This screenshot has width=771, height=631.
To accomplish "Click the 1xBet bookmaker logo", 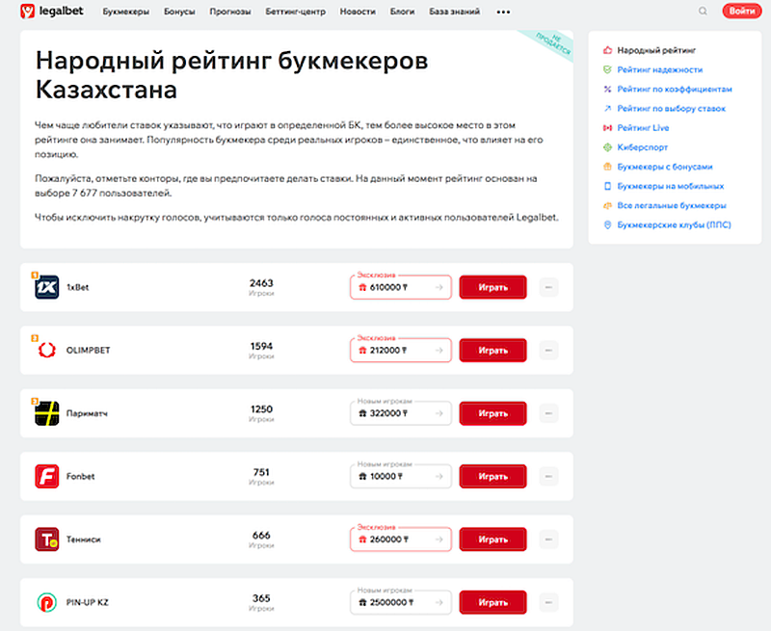I will 46,286.
